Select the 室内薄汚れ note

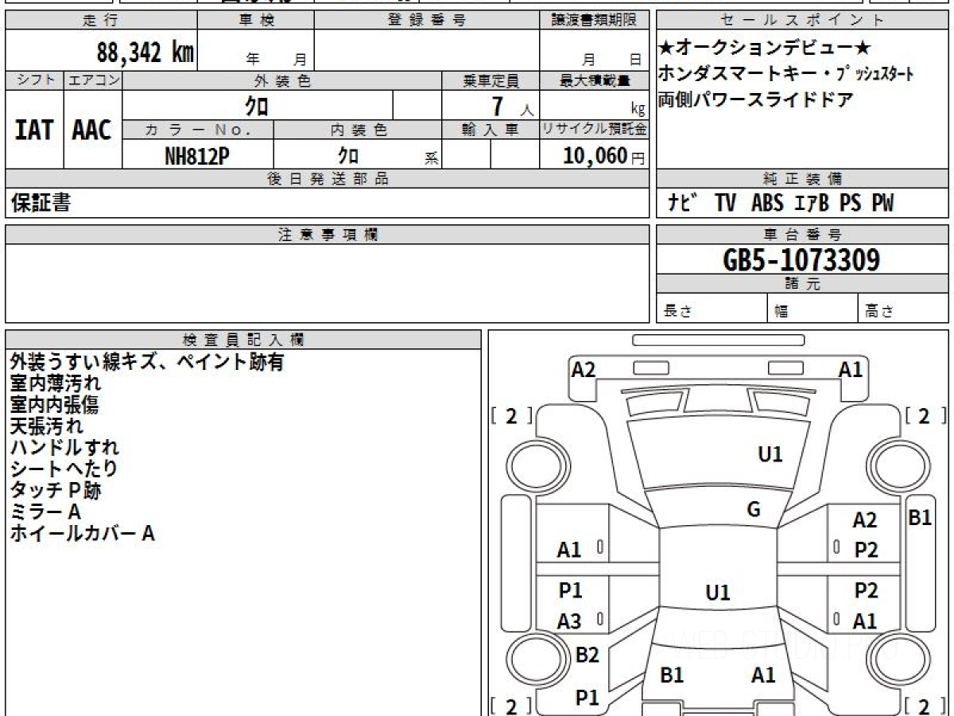(56, 383)
